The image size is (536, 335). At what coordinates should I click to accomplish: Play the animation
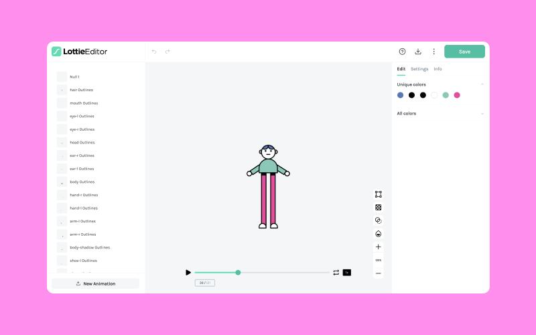click(x=188, y=273)
